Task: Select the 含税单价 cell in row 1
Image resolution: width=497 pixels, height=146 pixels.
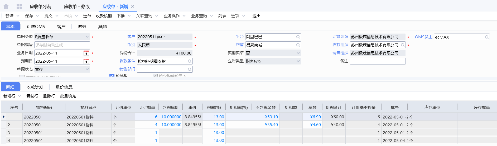Action: coord(170,117)
